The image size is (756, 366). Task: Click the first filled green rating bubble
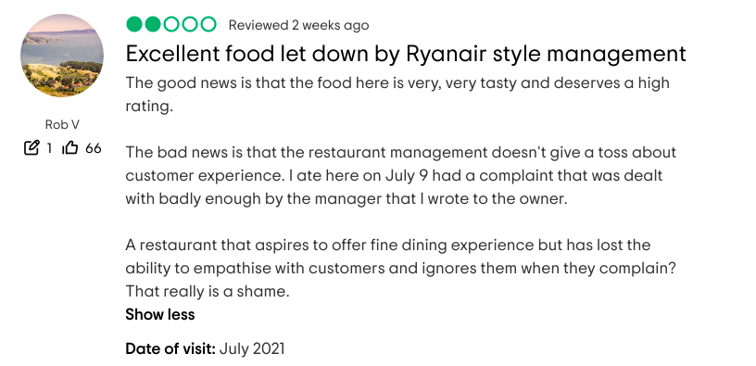pos(134,24)
